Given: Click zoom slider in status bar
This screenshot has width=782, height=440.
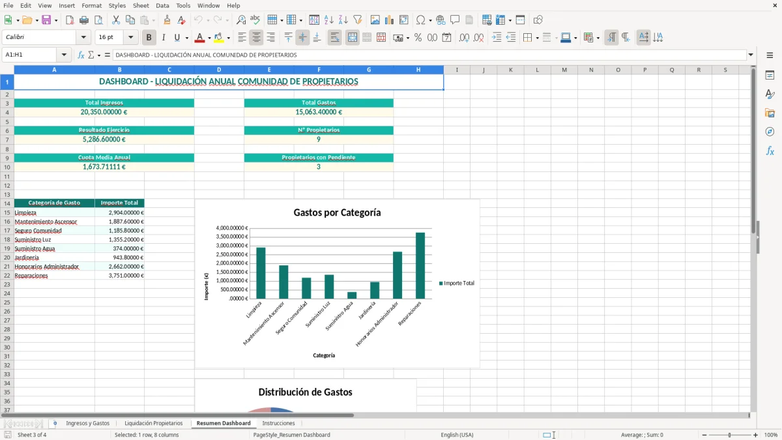Looking at the screenshot, I should (729, 435).
